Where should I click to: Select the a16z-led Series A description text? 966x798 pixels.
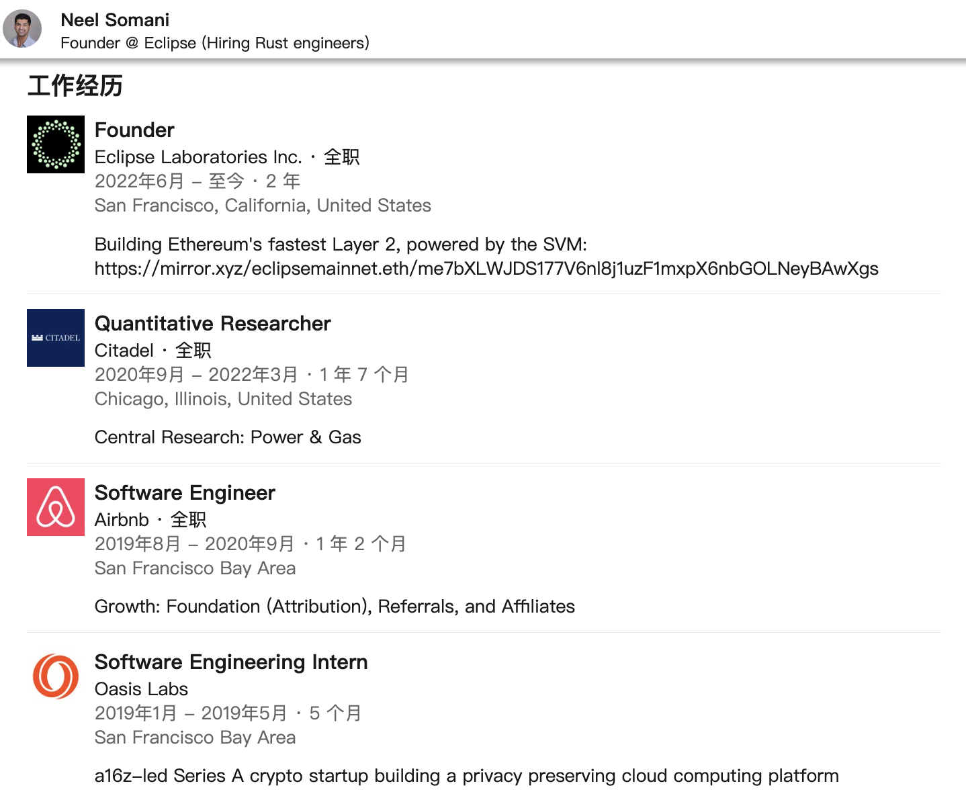(x=466, y=776)
